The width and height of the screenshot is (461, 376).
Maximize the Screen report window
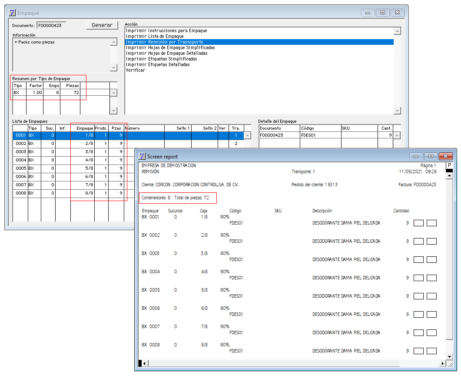point(431,156)
